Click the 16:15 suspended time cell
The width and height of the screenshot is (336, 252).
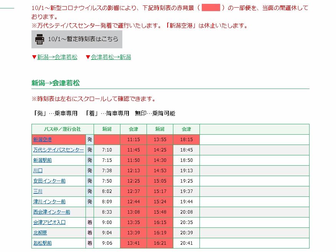pos(160,222)
